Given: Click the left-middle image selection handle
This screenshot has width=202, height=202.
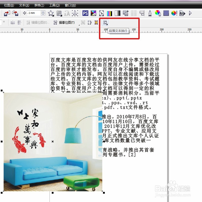Looking at the screenshot, I should click(2, 141).
